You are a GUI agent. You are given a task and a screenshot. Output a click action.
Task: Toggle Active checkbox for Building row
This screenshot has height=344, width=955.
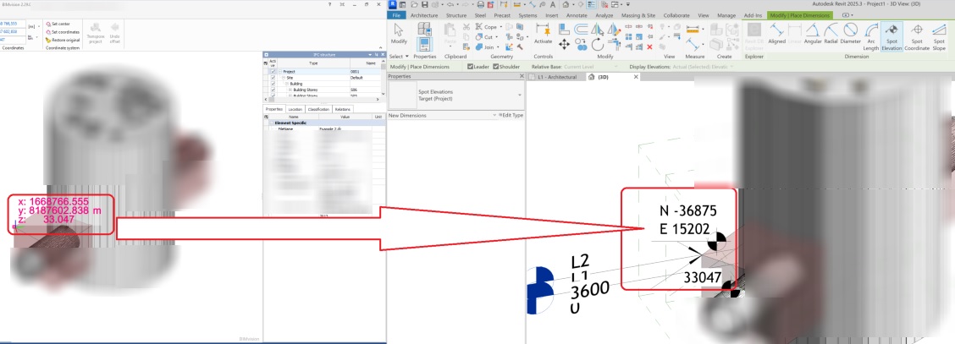pyautogui.click(x=273, y=84)
